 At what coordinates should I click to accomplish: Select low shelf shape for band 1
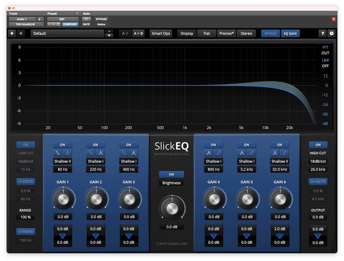point(58,153)
